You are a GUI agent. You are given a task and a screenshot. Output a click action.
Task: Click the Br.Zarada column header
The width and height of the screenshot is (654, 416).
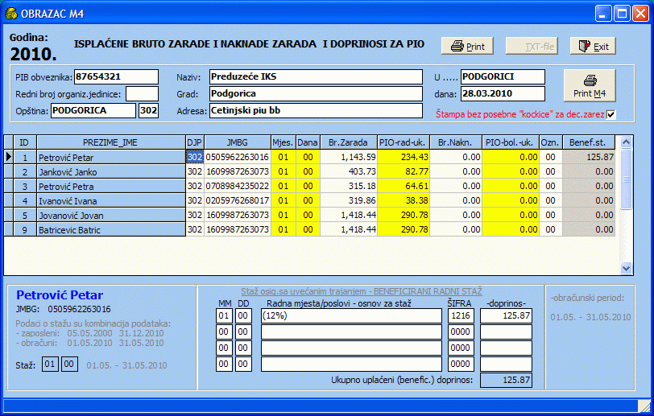pyautogui.click(x=348, y=142)
